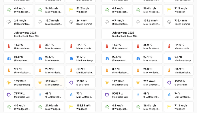The width and height of the screenshot is (197, 113).
Task: Click the orange thermometer icon beside 29.9 °C
Action: coord(40,70)
